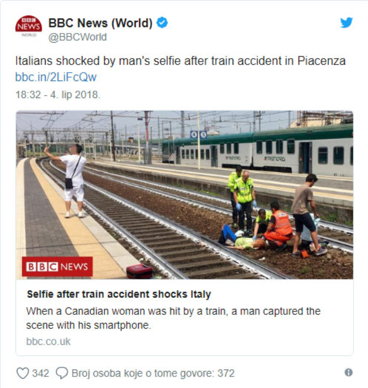The width and height of the screenshot is (368, 388).
Task: Click the speech bubble reply icon
Action: coord(62,373)
